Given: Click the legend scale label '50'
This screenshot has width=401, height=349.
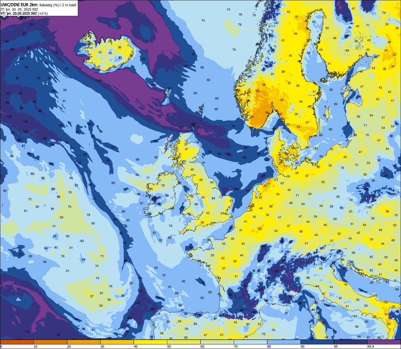Looking at the screenshot, I should pos(169,346).
